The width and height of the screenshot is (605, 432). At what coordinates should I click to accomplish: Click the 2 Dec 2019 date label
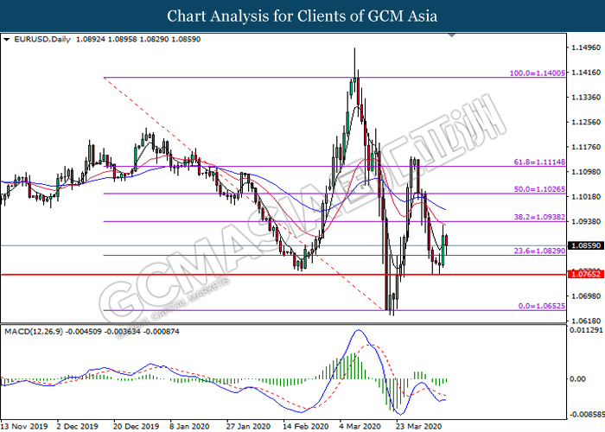[x=78, y=426]
